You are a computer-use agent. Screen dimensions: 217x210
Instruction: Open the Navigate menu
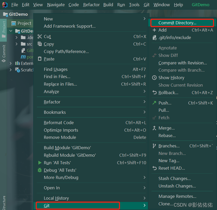[x=56, y=5]
